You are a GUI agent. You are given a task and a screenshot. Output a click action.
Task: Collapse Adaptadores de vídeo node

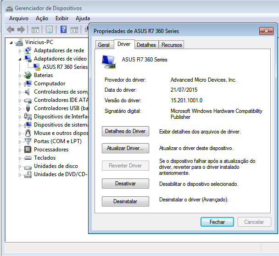[x=20, y=59]
